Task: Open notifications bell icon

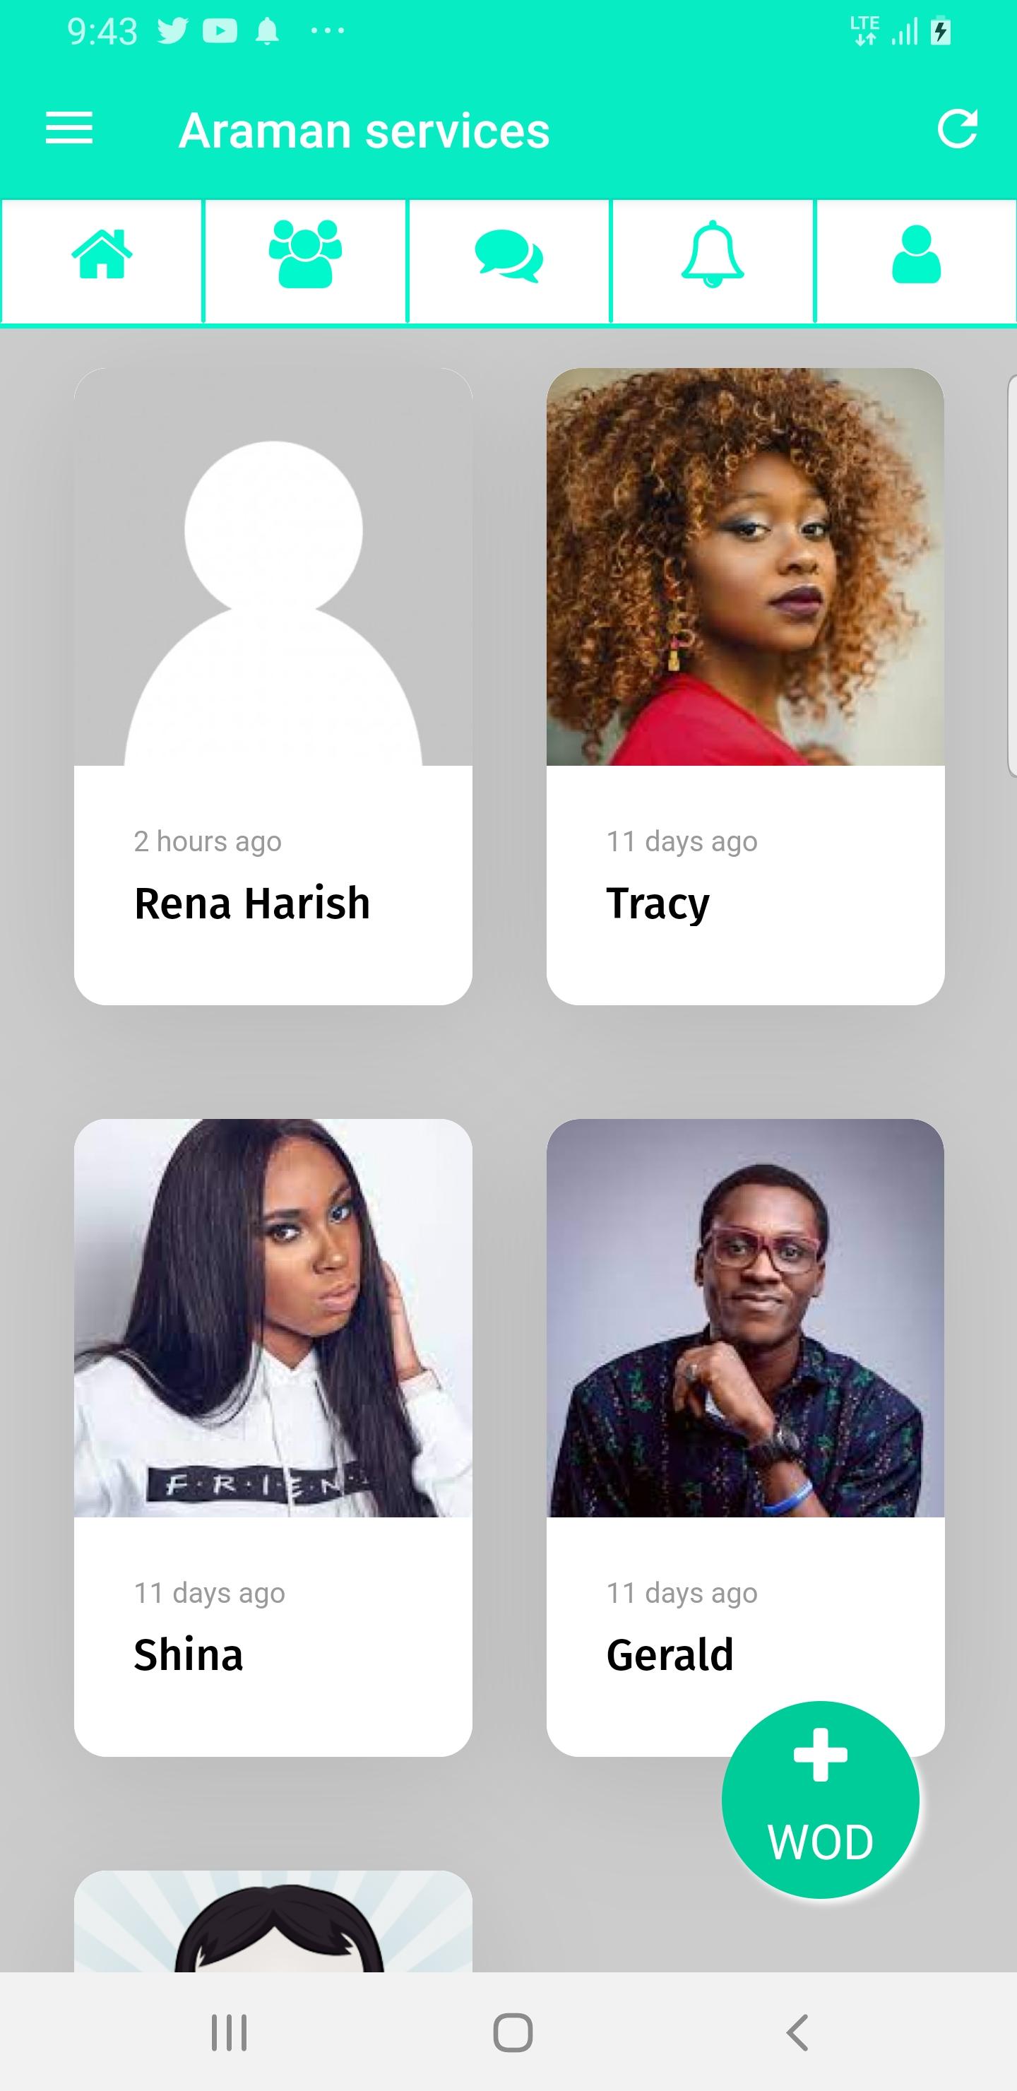Action: [713, 254]
